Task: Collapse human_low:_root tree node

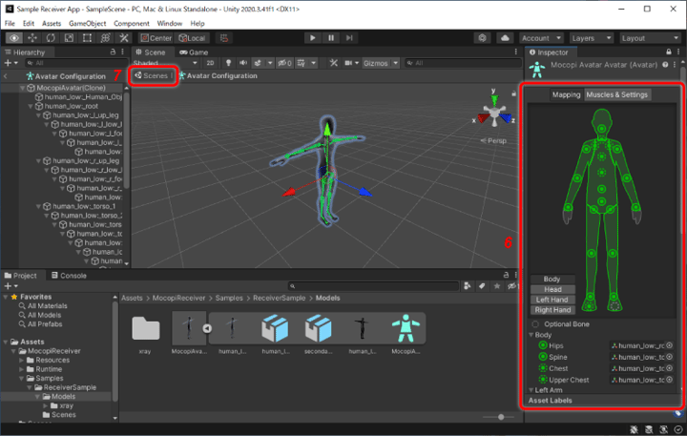Action: click(31, 107)
